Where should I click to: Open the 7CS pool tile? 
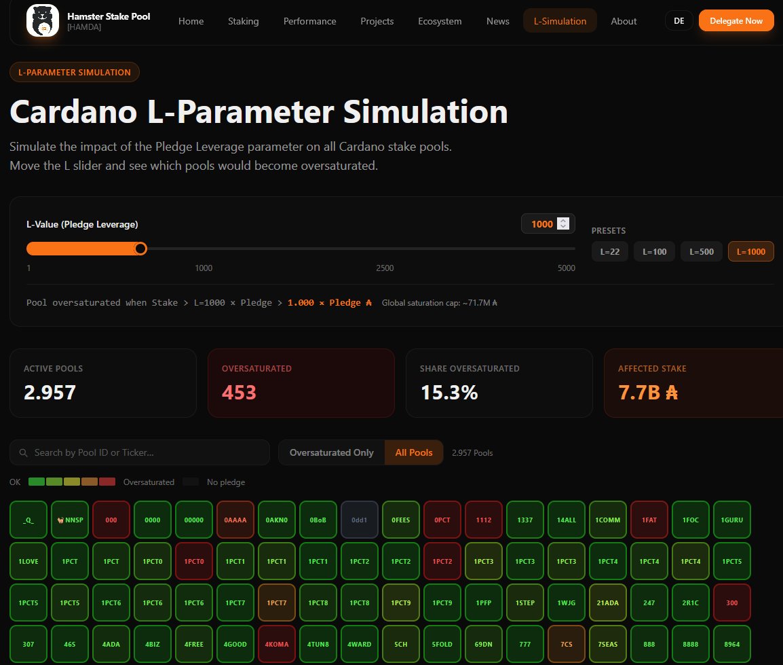coord(567,644)
